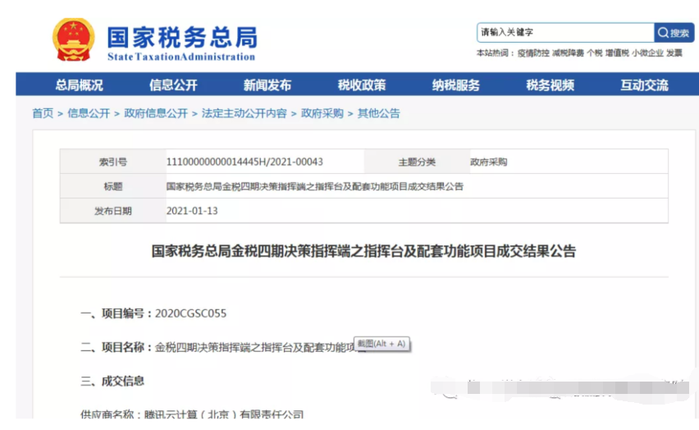
Task: Open 法定主动公开内容 breadcrumb link
Action: coord(244,113)
